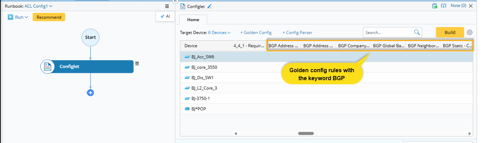The image size is (484, 143).
Task: Click the router icon beside BJ*POP
Action: coord(187,109)
